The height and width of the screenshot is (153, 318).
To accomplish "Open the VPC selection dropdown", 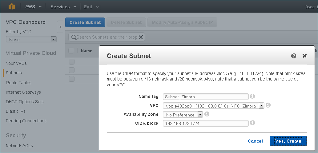I will 213,106.
